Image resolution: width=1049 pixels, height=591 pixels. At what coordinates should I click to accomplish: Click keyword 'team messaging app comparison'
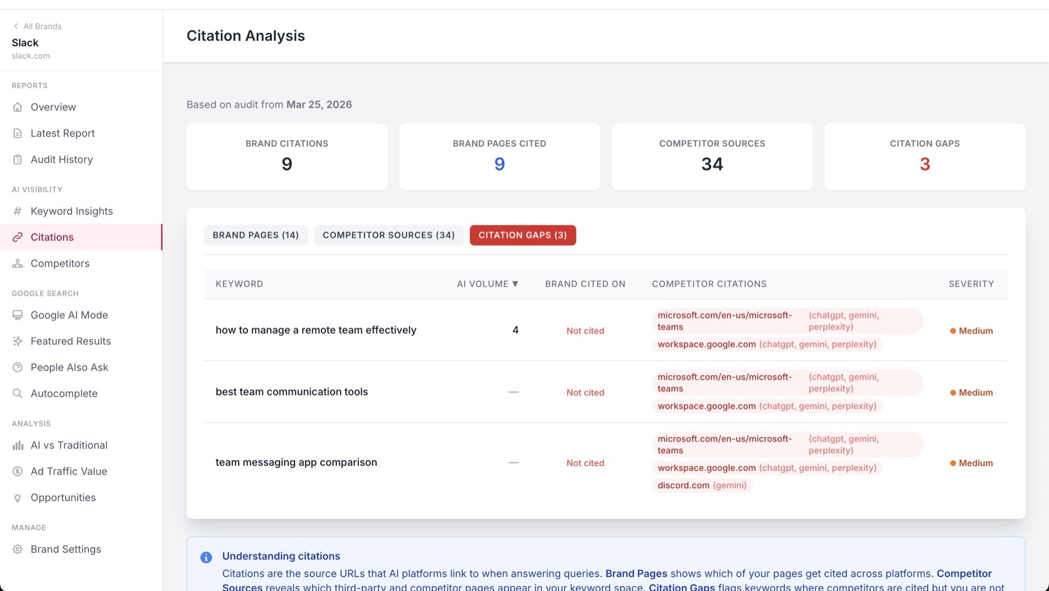point(296,462)
